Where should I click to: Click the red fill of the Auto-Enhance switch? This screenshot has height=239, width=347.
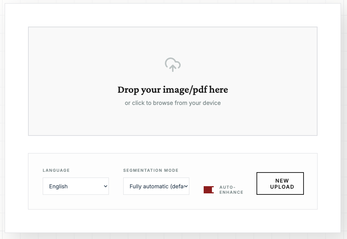point(207,190)
